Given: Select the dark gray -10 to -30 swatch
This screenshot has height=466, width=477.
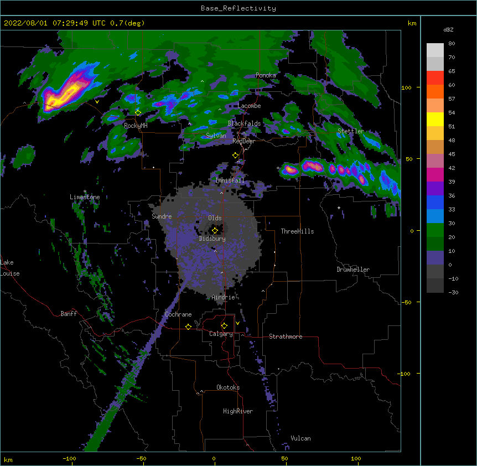Looking at the screenshot, I should pyautogui.click(x=435, y=286).
